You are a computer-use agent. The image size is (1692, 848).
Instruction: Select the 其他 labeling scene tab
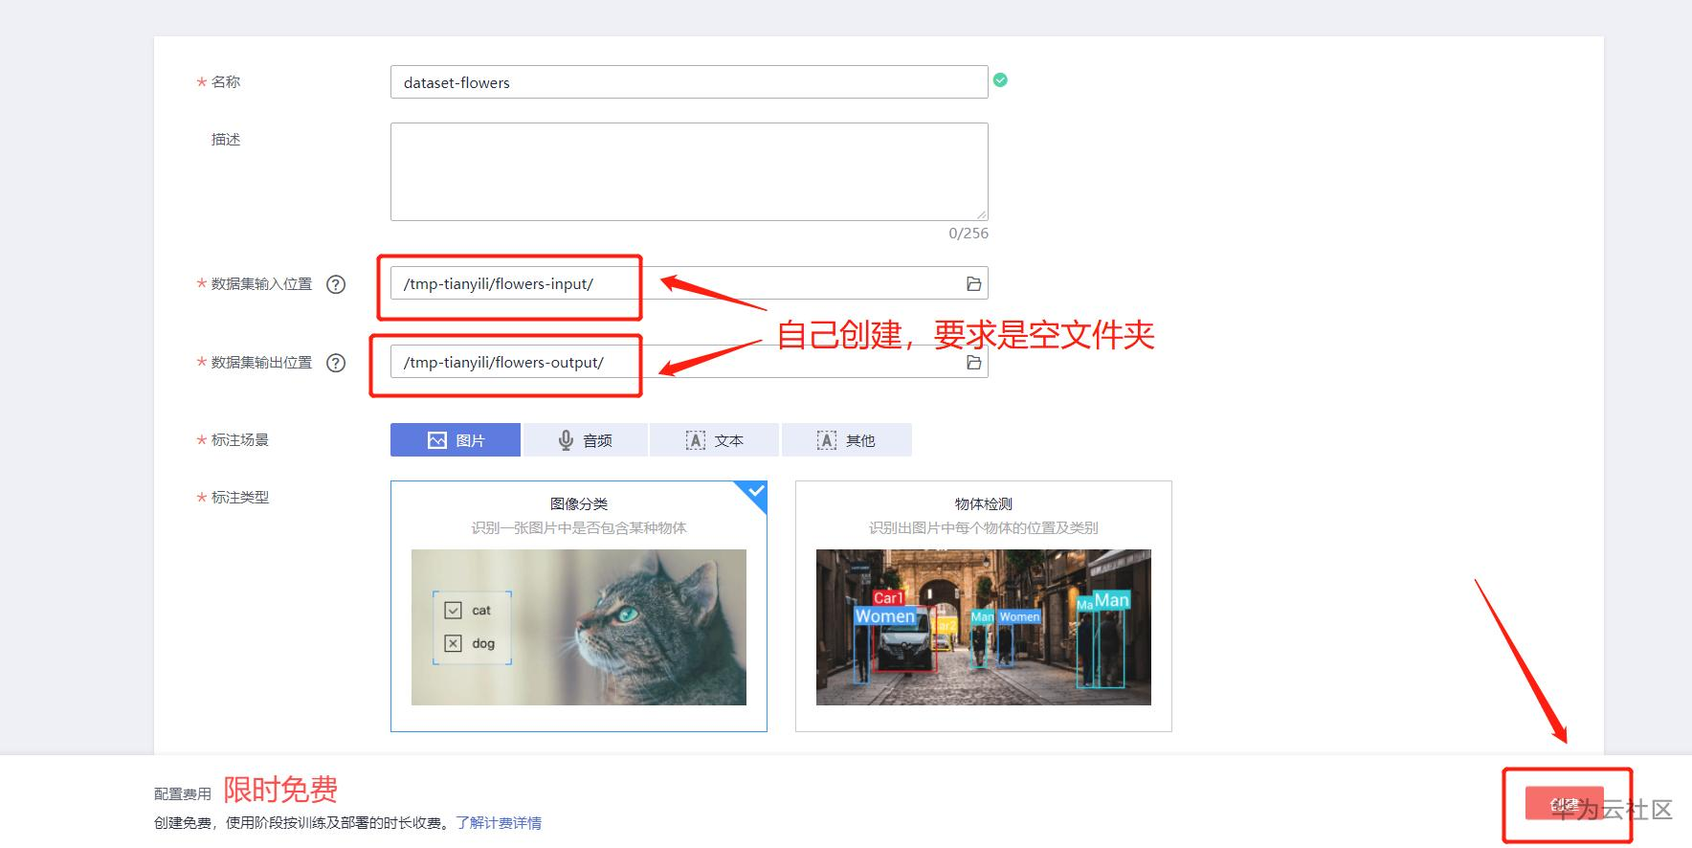(847, 440)
